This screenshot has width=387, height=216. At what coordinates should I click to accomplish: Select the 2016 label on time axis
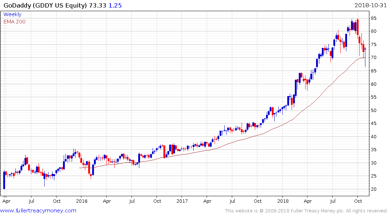pyautogui.click(x=82, y=201)
